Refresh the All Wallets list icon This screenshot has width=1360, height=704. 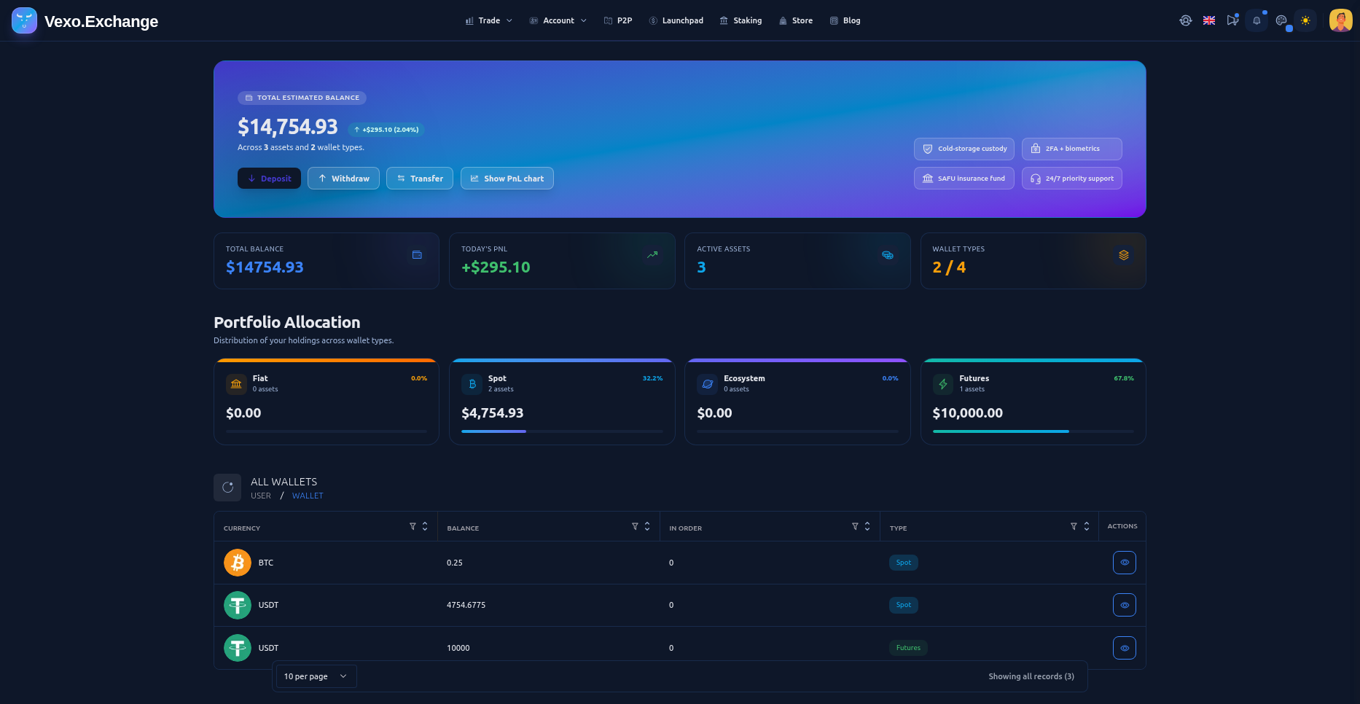pos(227,488)
